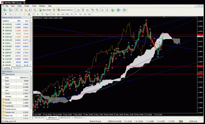Open the Tick Chart tab in Market Watch

pyautogui.click(x=17, y=68)
